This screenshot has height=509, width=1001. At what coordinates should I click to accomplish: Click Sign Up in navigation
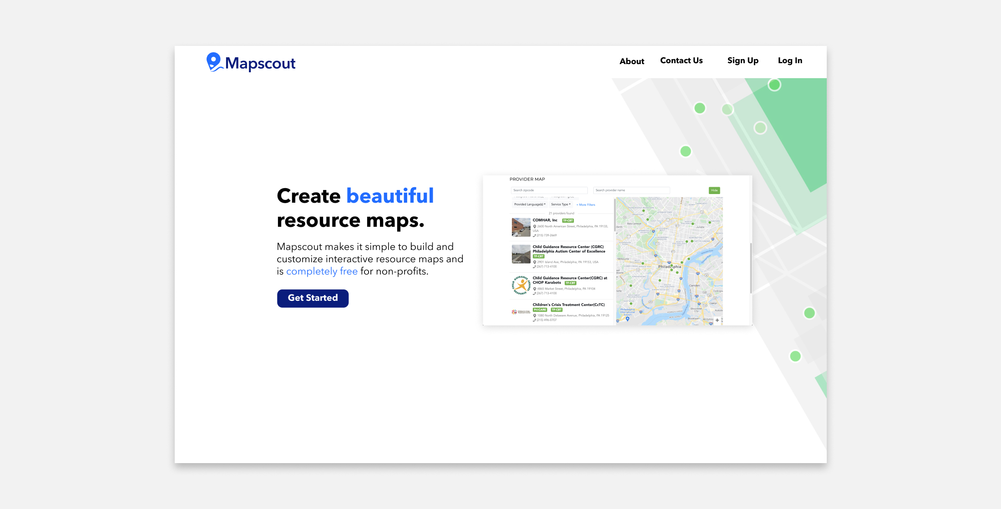(743, 60)
